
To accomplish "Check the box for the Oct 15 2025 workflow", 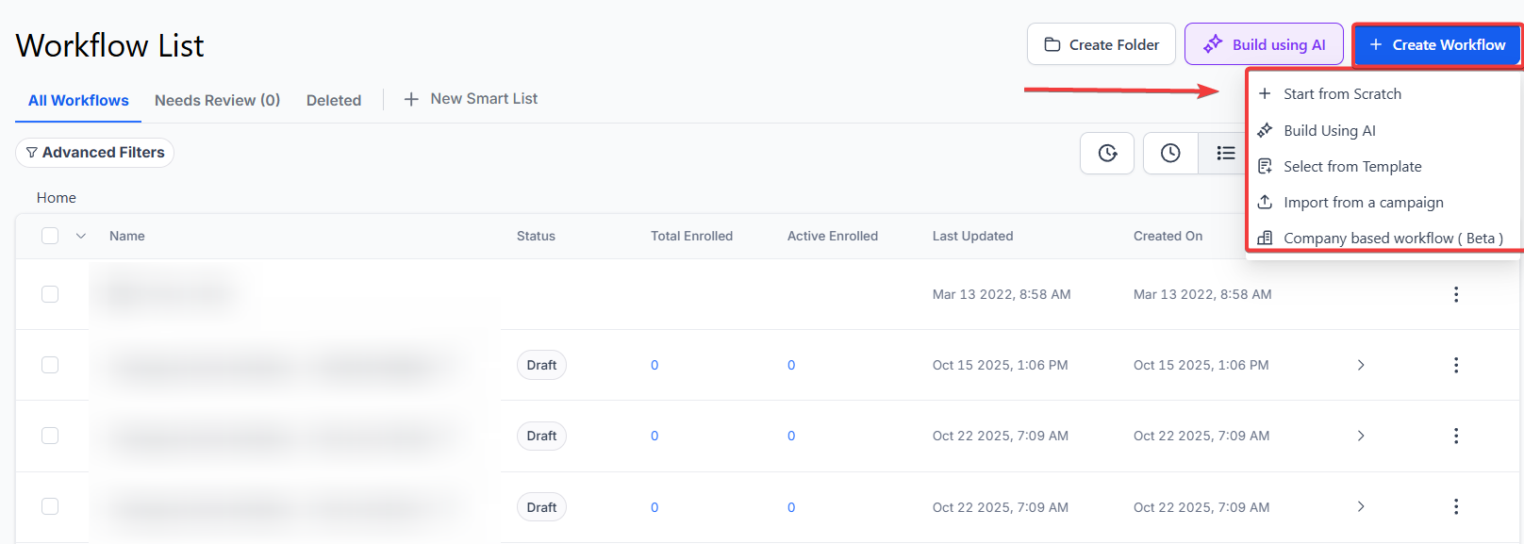I will 50,365.
